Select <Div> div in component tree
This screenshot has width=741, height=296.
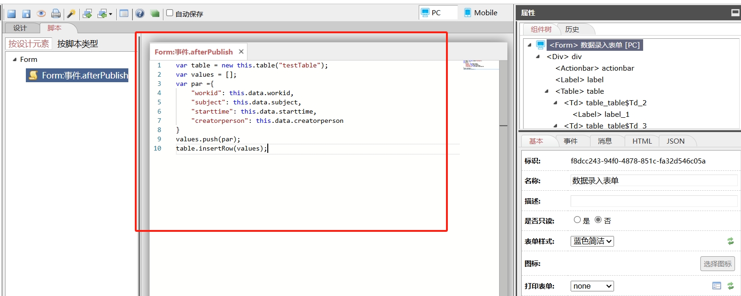(564, 56)
